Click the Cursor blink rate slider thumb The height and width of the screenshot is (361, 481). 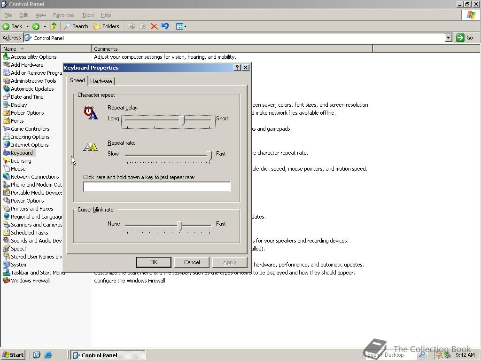point(180,226)
